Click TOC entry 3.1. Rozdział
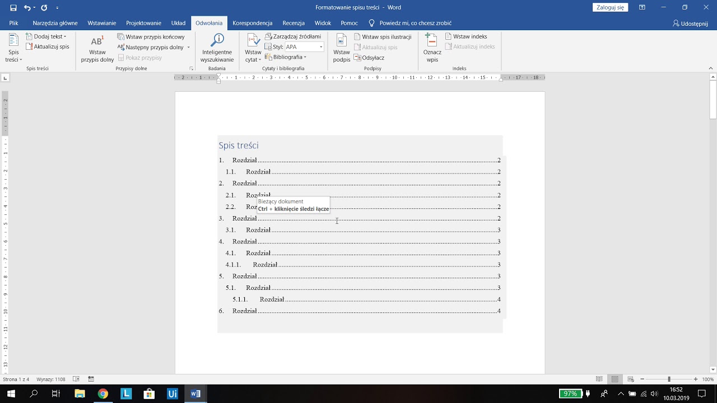This screenshot has height=403, width=717. point(363,230)
